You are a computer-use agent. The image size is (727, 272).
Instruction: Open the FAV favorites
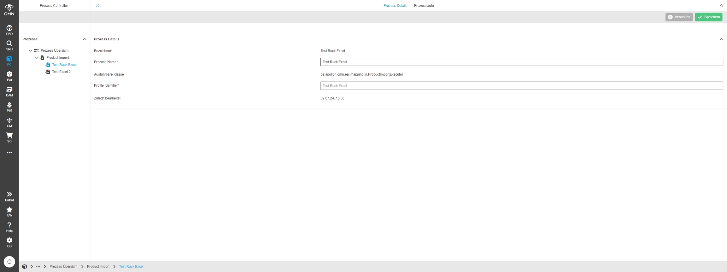pyautogui.click(x=9, y=212)
